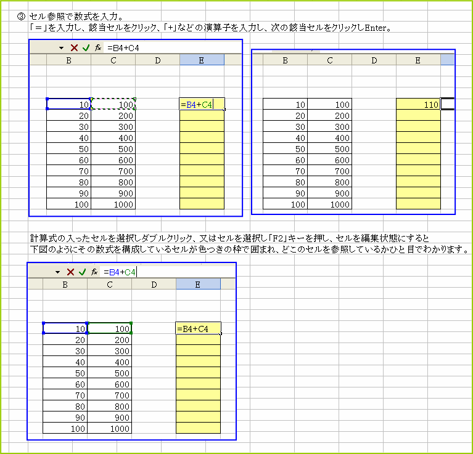The height and width of the screenshot is (454, 473).
Task: Click cell 700 in upper-left example
Action: [113, 171]
